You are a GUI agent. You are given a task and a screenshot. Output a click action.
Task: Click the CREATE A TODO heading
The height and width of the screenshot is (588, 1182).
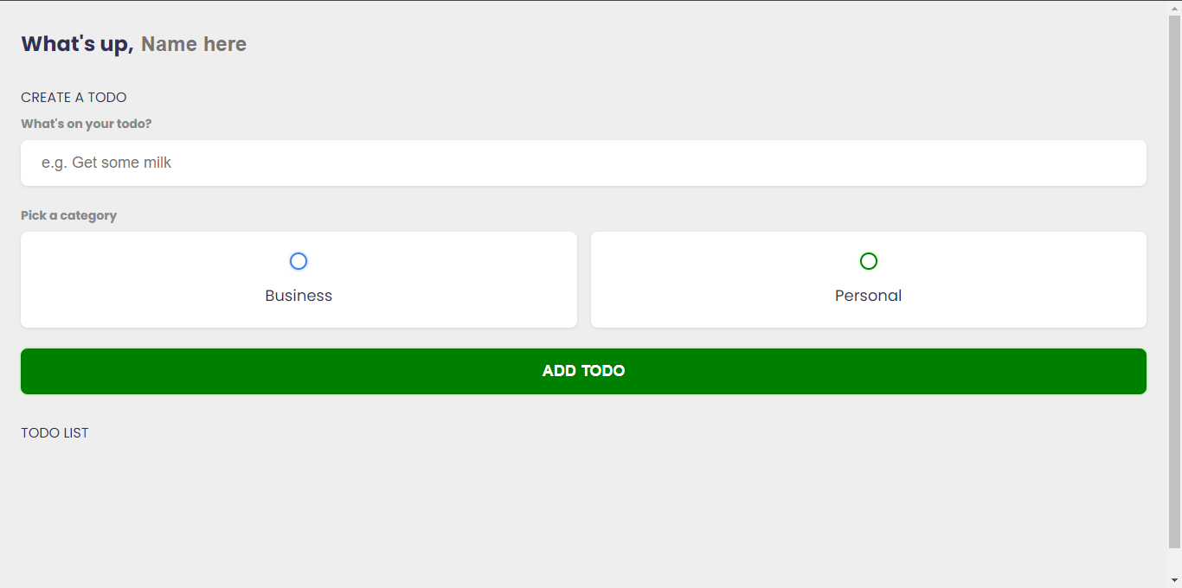(x=74, y=98)
